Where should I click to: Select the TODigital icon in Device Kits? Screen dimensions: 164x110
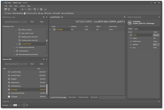[9, 97]
